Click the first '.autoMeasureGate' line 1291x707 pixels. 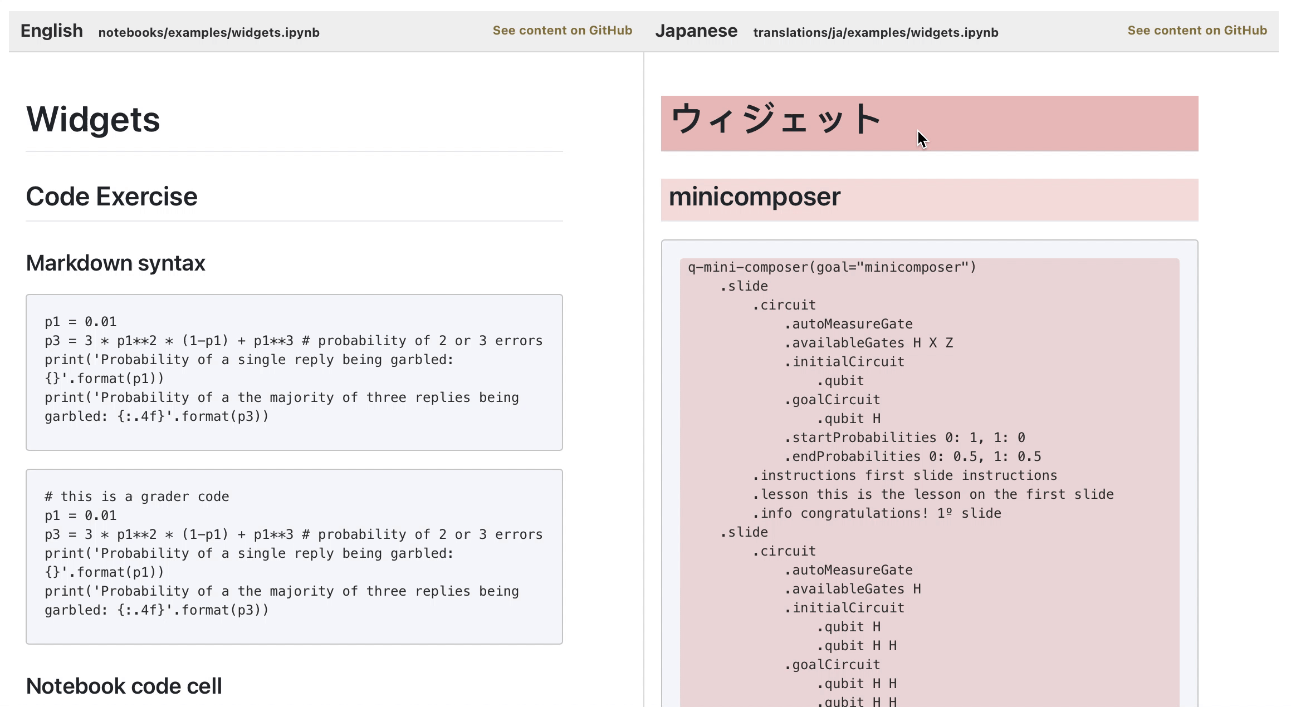pyautogui.click(x=849, y=324)
